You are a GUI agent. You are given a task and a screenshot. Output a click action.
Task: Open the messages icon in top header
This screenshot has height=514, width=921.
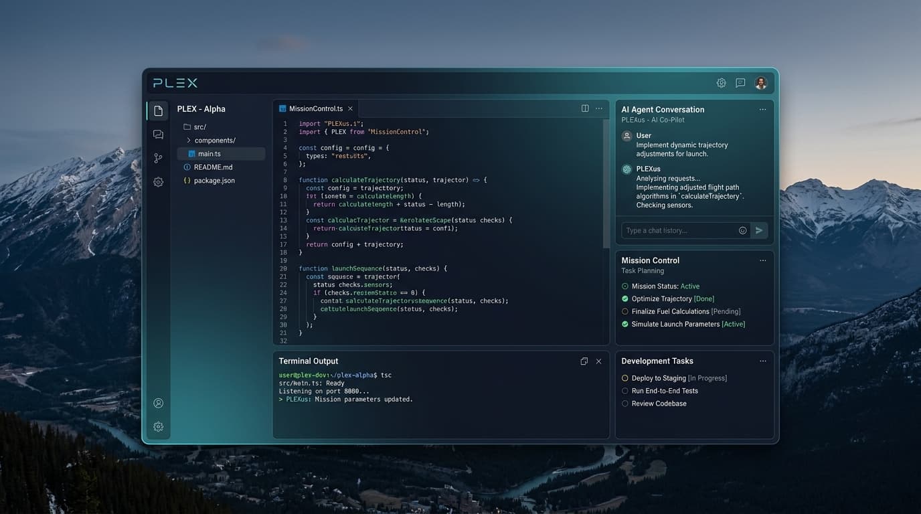coord(740,83)
